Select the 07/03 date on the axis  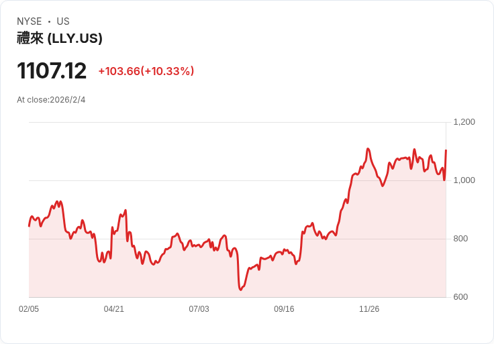click(x=199, y=309)
